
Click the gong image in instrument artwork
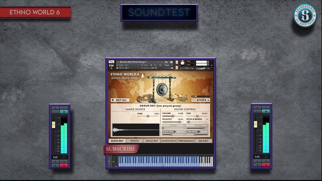coord(162,89)
